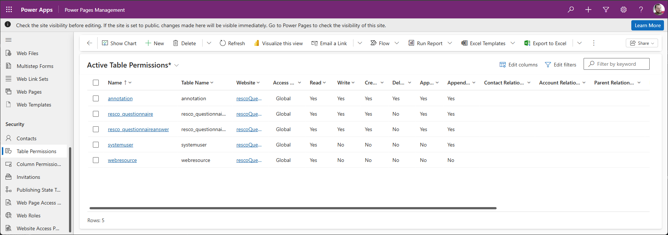Open the settings gear icon

tap(624, 10)
